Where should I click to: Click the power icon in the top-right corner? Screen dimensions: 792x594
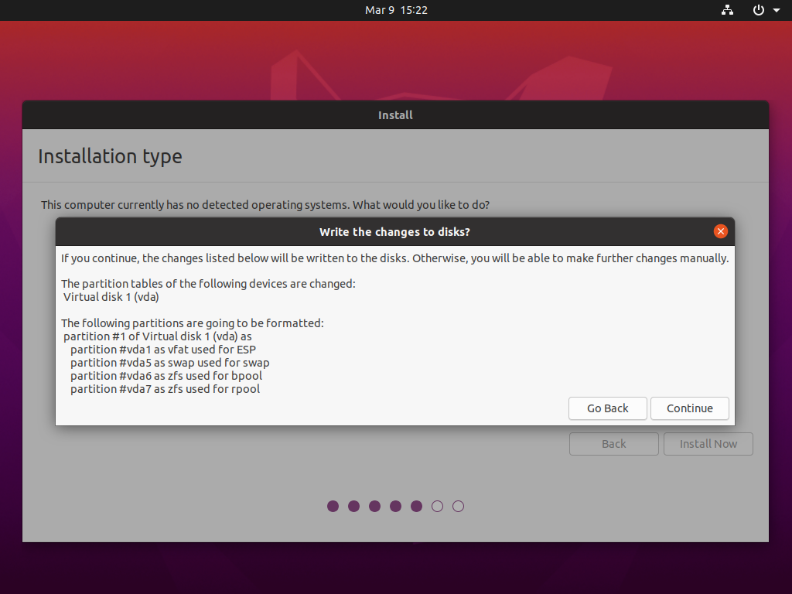click(756, 10)
